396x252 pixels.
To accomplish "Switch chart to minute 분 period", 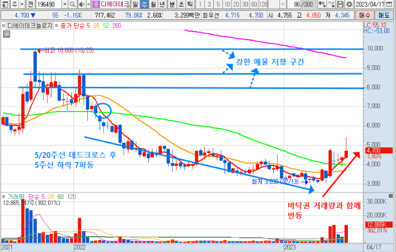I will click(x=172, y=4).
